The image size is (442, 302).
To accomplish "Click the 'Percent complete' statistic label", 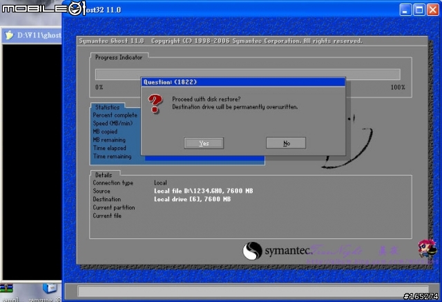I will pyautogui.click(x=115, y=115).
